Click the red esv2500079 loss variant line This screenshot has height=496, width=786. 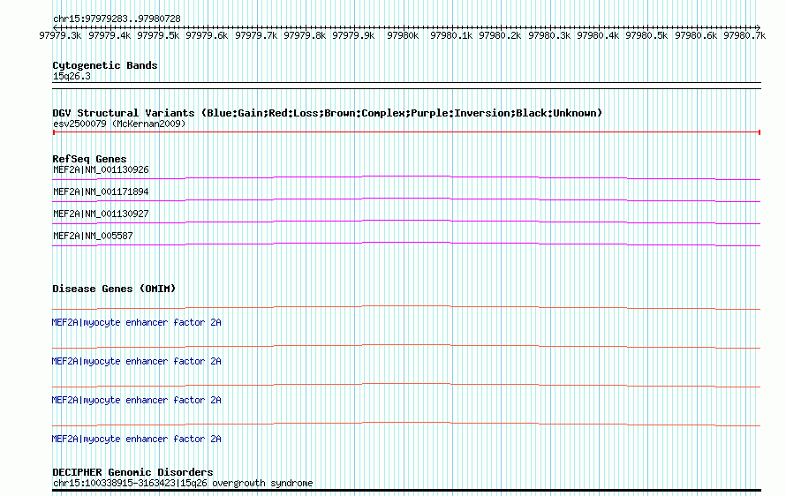tap(406, 132)
